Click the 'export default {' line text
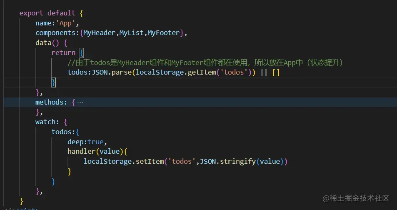This screenshot has height=210, width=397. [x=51, y=13]
